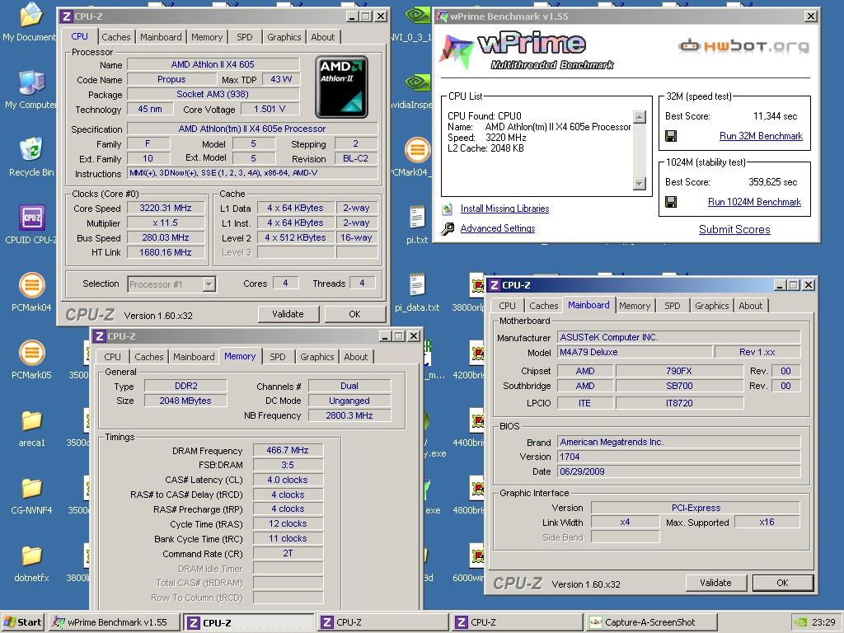Click 32M best score 11,344 sec
Screen dimensions: 844x633
coord(775,116)
